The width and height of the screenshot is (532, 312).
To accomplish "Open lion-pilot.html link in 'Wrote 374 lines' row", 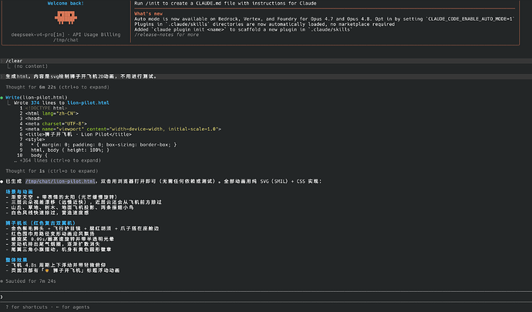I will coord(88,102).
